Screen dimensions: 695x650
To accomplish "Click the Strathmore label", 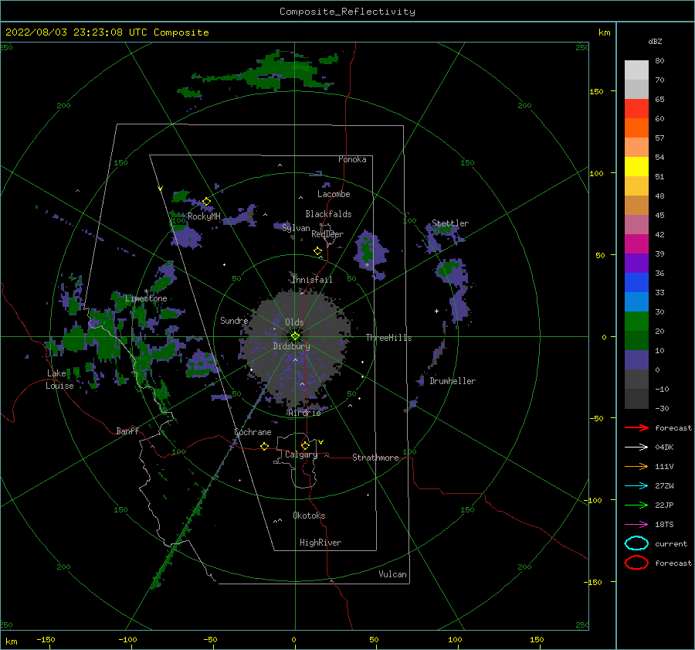I will pyautogui.click(x=375, y=458).
